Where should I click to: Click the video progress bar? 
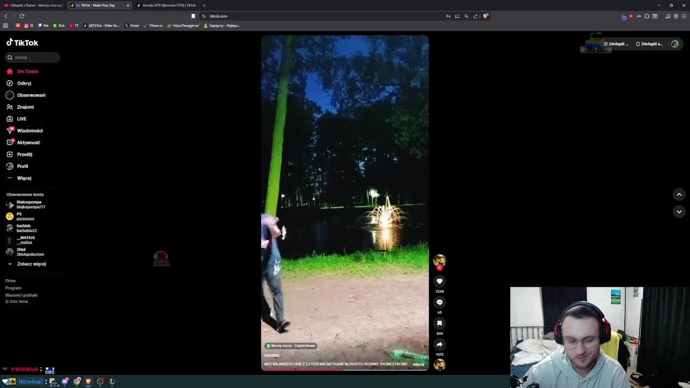pyautogui.click(x=345, y=370)
